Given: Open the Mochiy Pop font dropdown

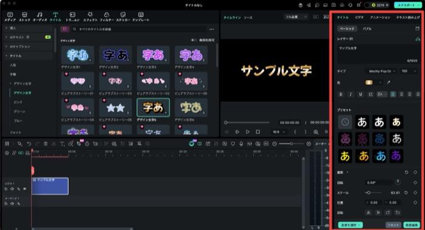Looking at the screenshot, I should (382, 71).
